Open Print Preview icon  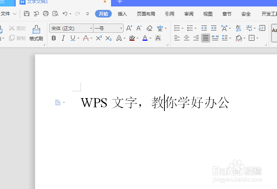[x=55, y=14]
